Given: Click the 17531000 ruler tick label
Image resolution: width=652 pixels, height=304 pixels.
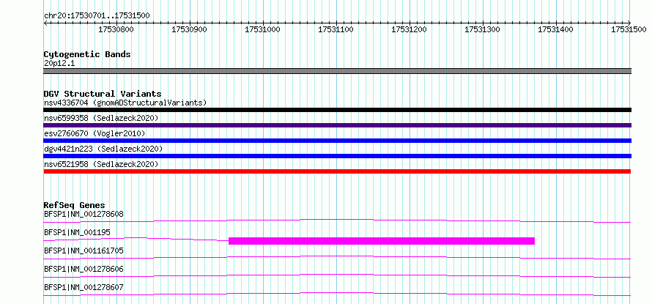Looking at the screenshot, I should [263, 29].
